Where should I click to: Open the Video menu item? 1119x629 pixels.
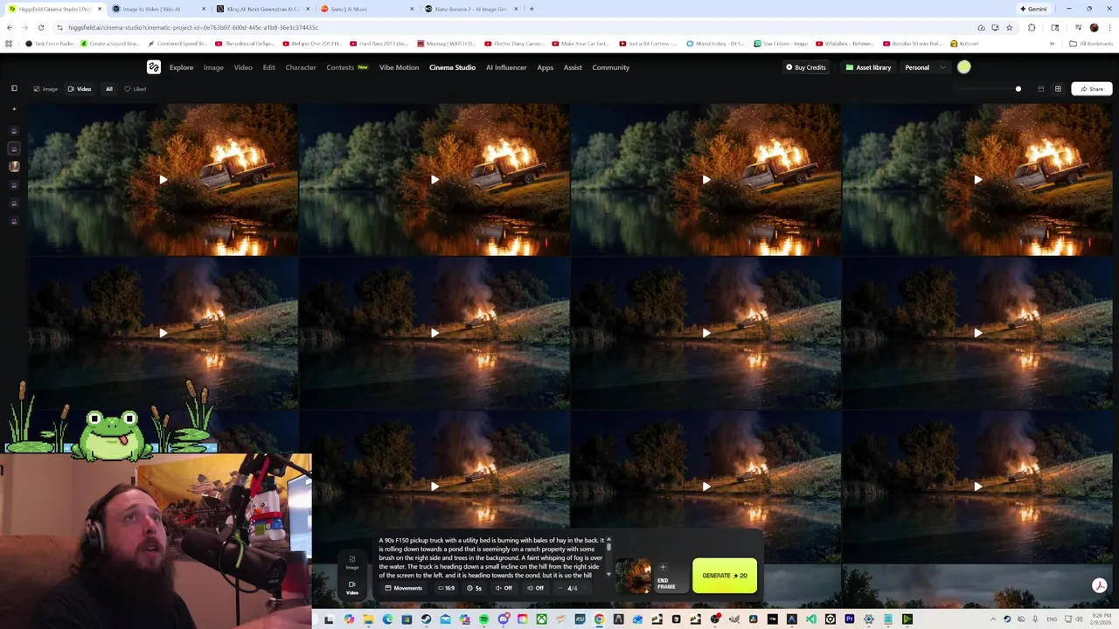pyautogui.click(x=243, y=67)
